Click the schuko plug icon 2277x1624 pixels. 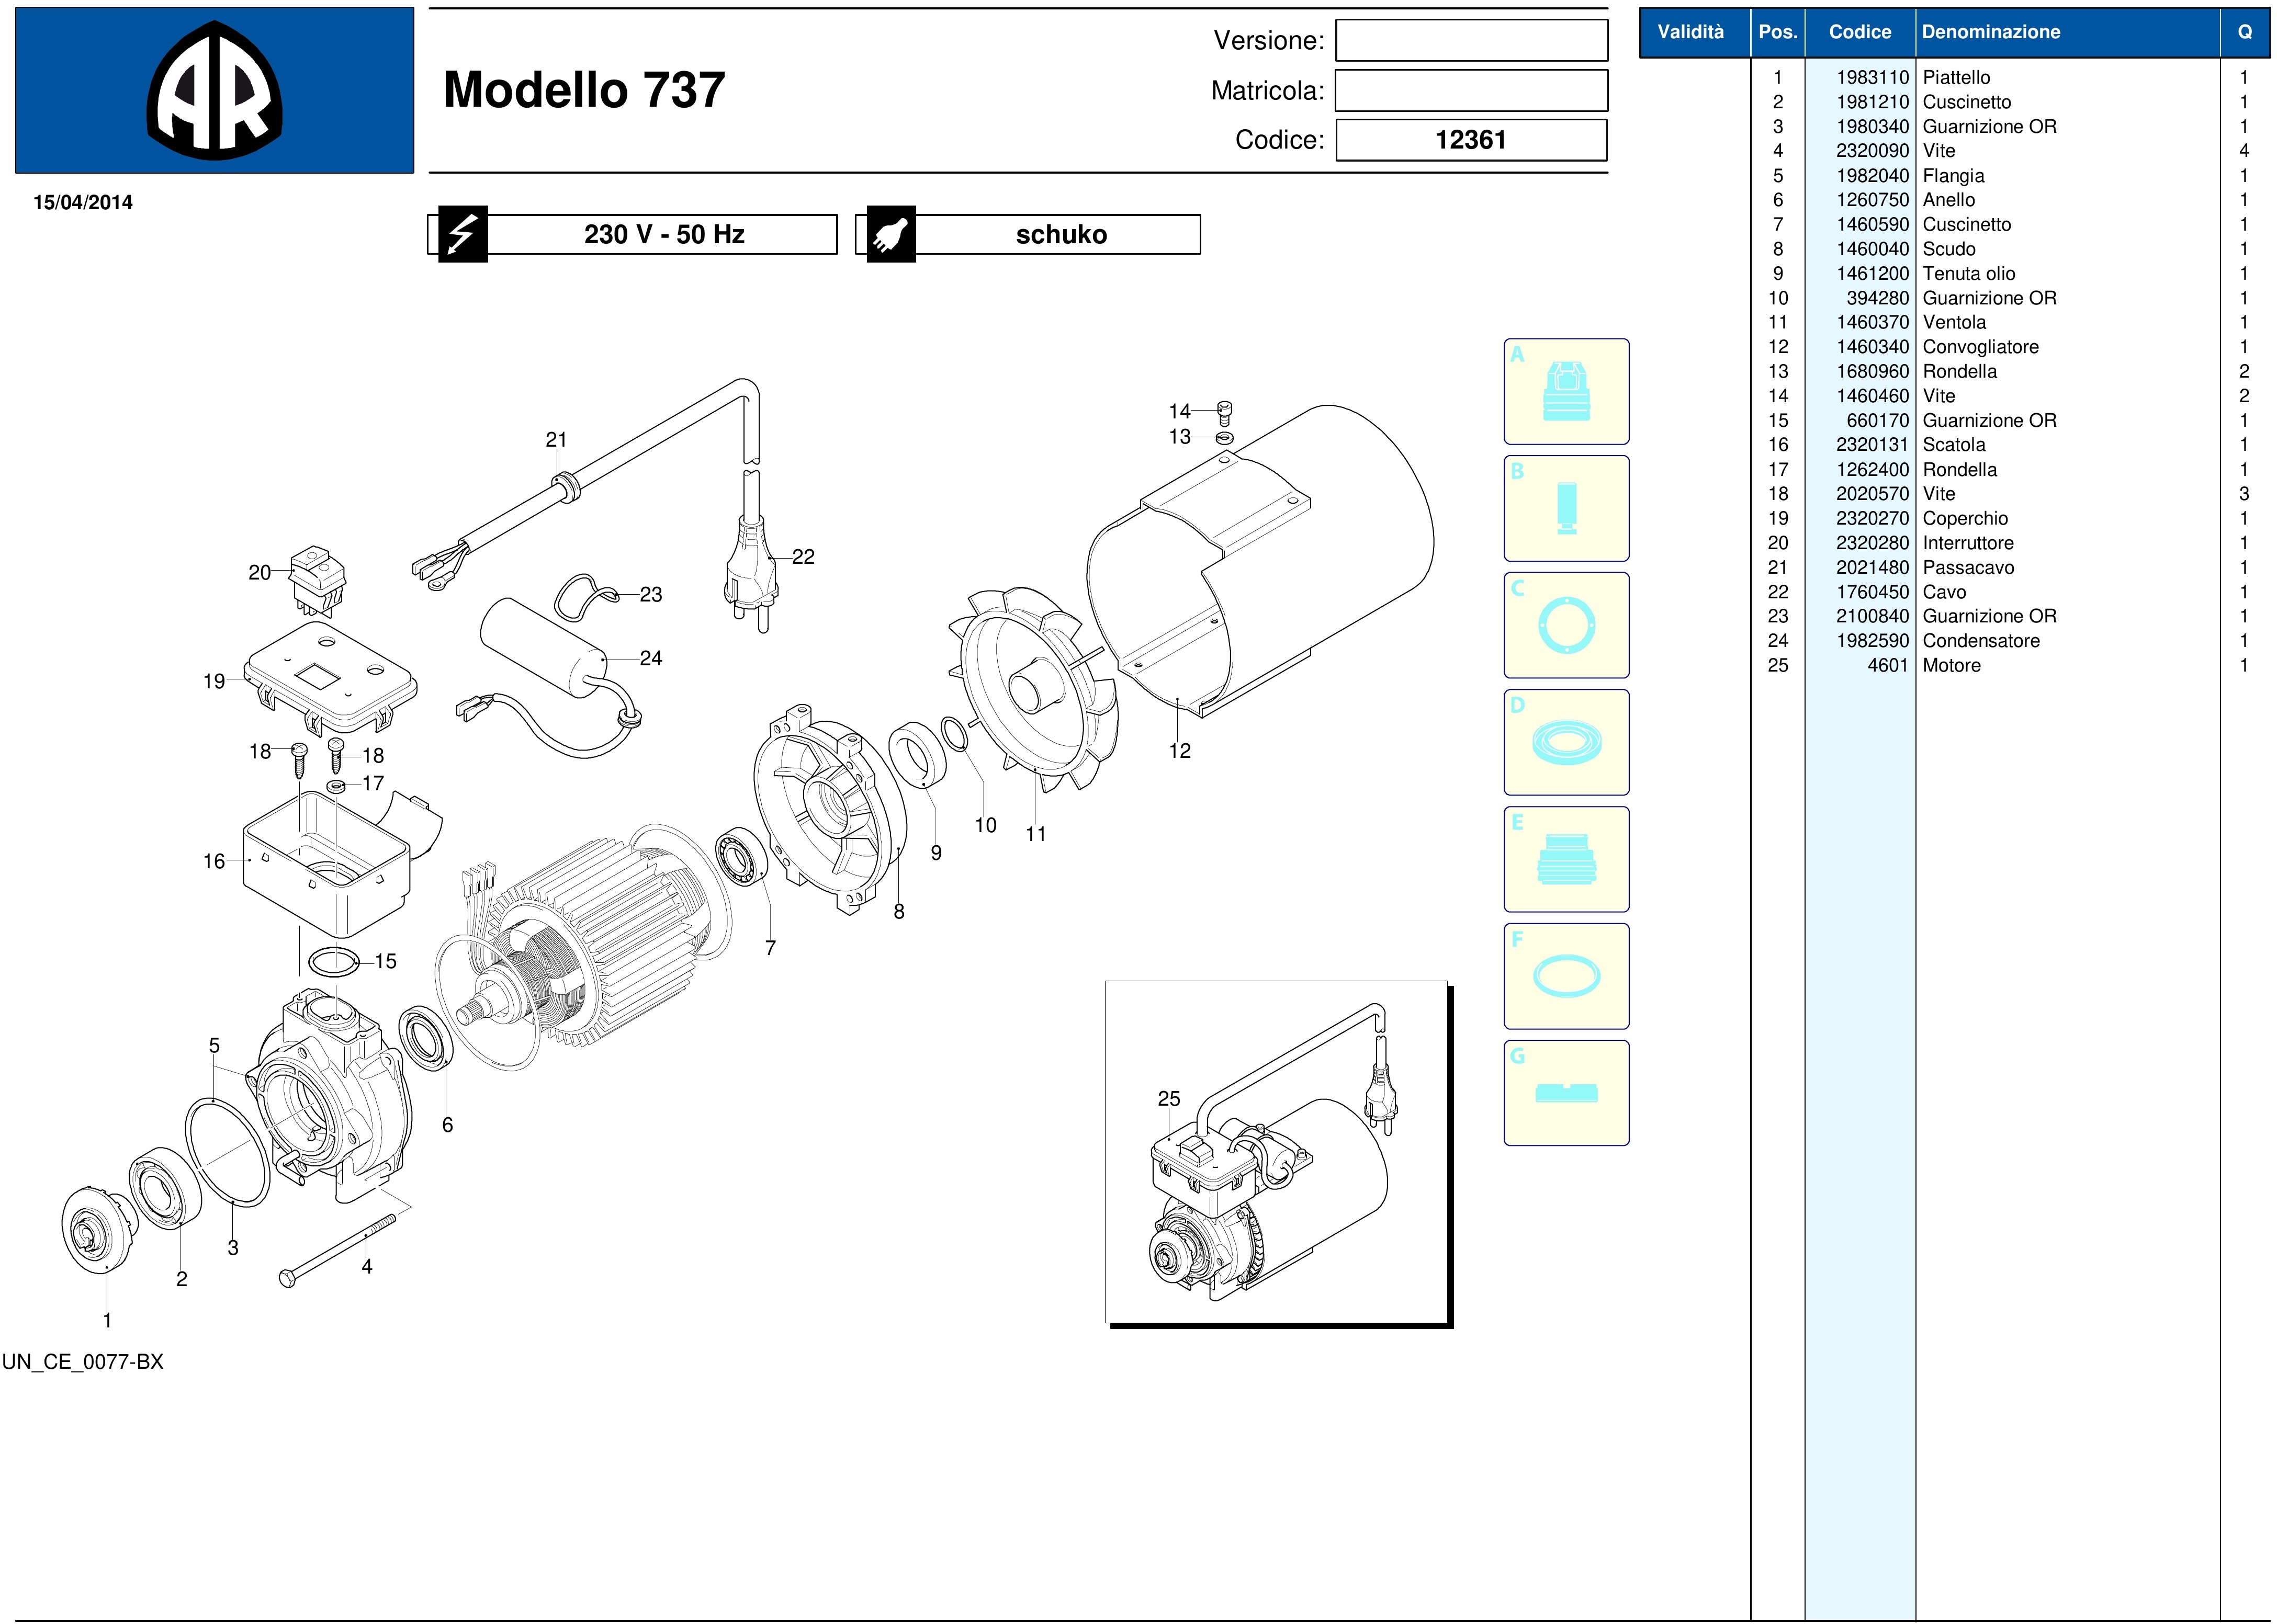tap(890, 235)
